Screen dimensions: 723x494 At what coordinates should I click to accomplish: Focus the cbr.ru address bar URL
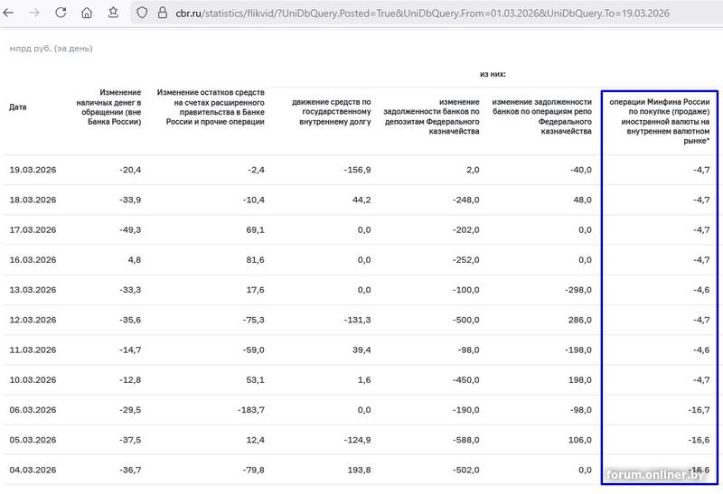click(x=422, y=13)
